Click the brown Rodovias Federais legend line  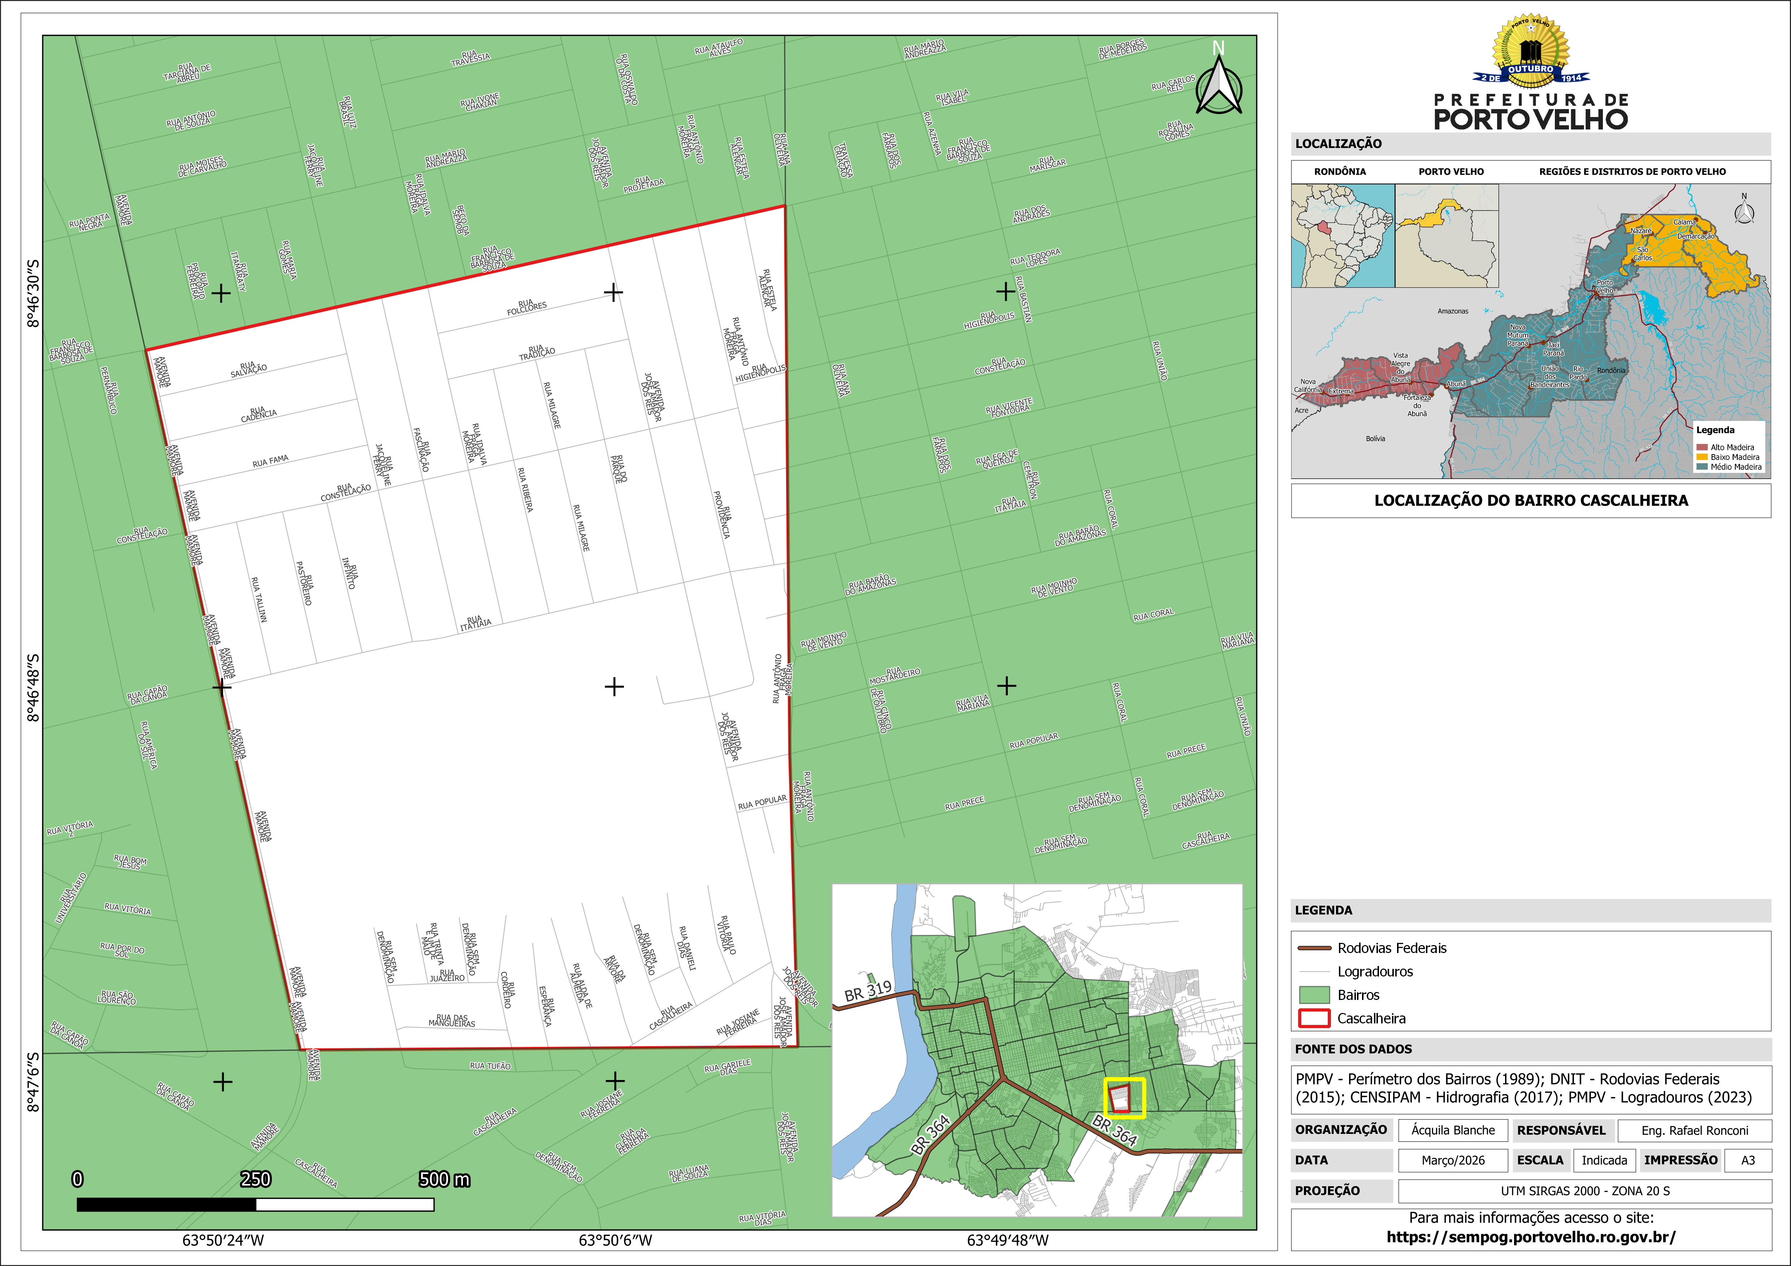tap(1314, 948)
